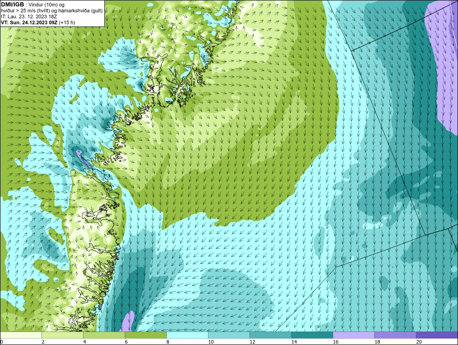This screenshot has width=458, height=345.
Task: Click the legend value '10'
Action: 211,342
